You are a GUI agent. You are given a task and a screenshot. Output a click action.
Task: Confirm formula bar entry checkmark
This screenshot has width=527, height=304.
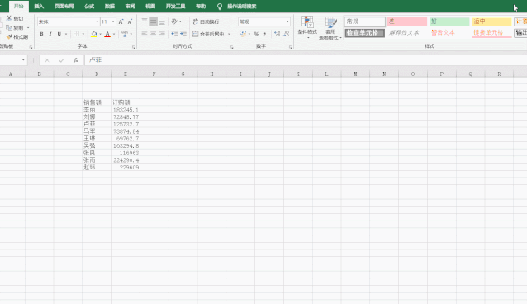(61, 60)
